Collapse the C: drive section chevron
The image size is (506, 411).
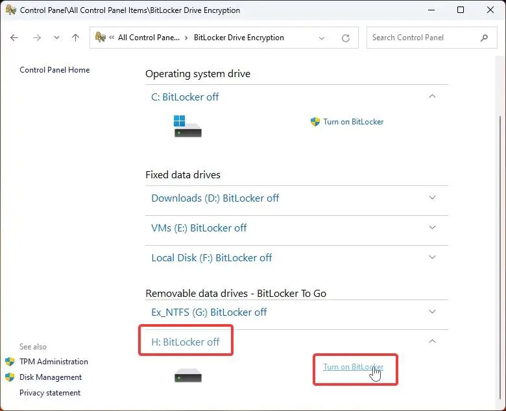pyautogui.click(x=432, y=97)
